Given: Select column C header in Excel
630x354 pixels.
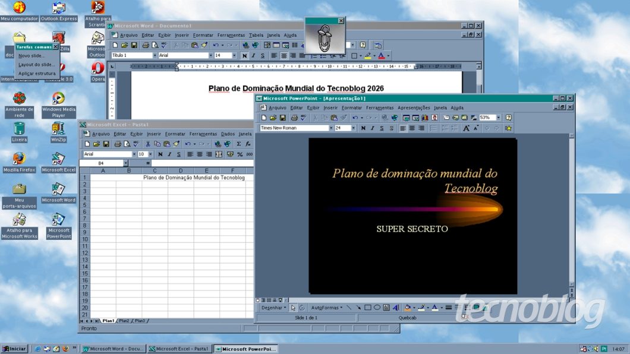Looking at the screenshot, I should coord(155,170).
